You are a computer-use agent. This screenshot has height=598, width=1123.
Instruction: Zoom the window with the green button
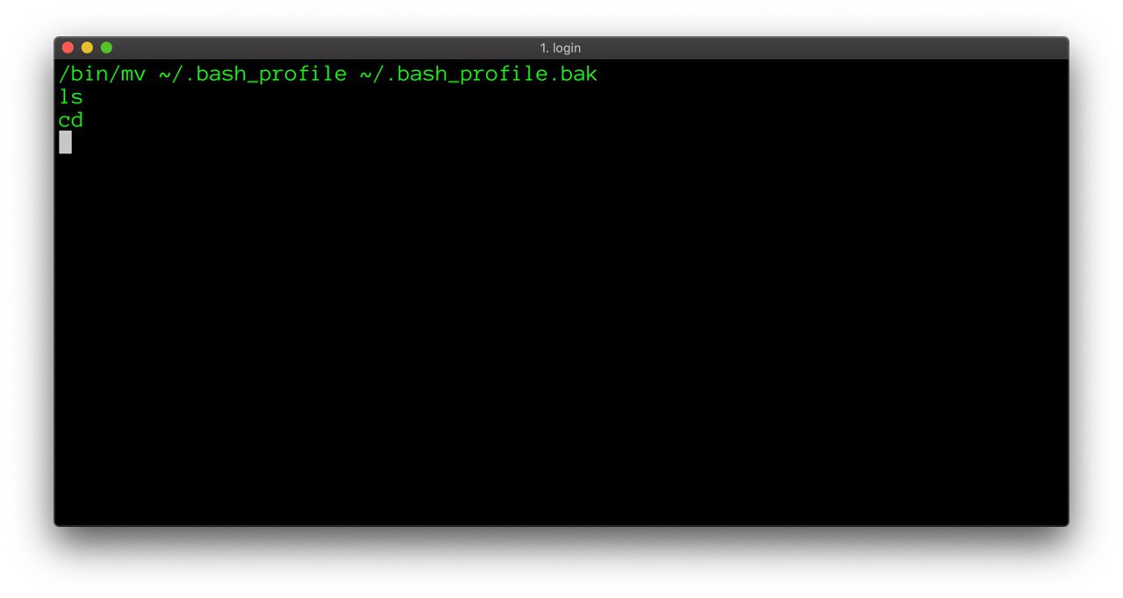click(x=106, y=47)
